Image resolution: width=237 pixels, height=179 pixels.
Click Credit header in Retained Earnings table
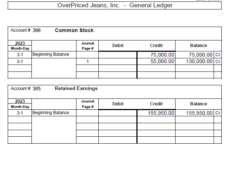coord(156,104)
